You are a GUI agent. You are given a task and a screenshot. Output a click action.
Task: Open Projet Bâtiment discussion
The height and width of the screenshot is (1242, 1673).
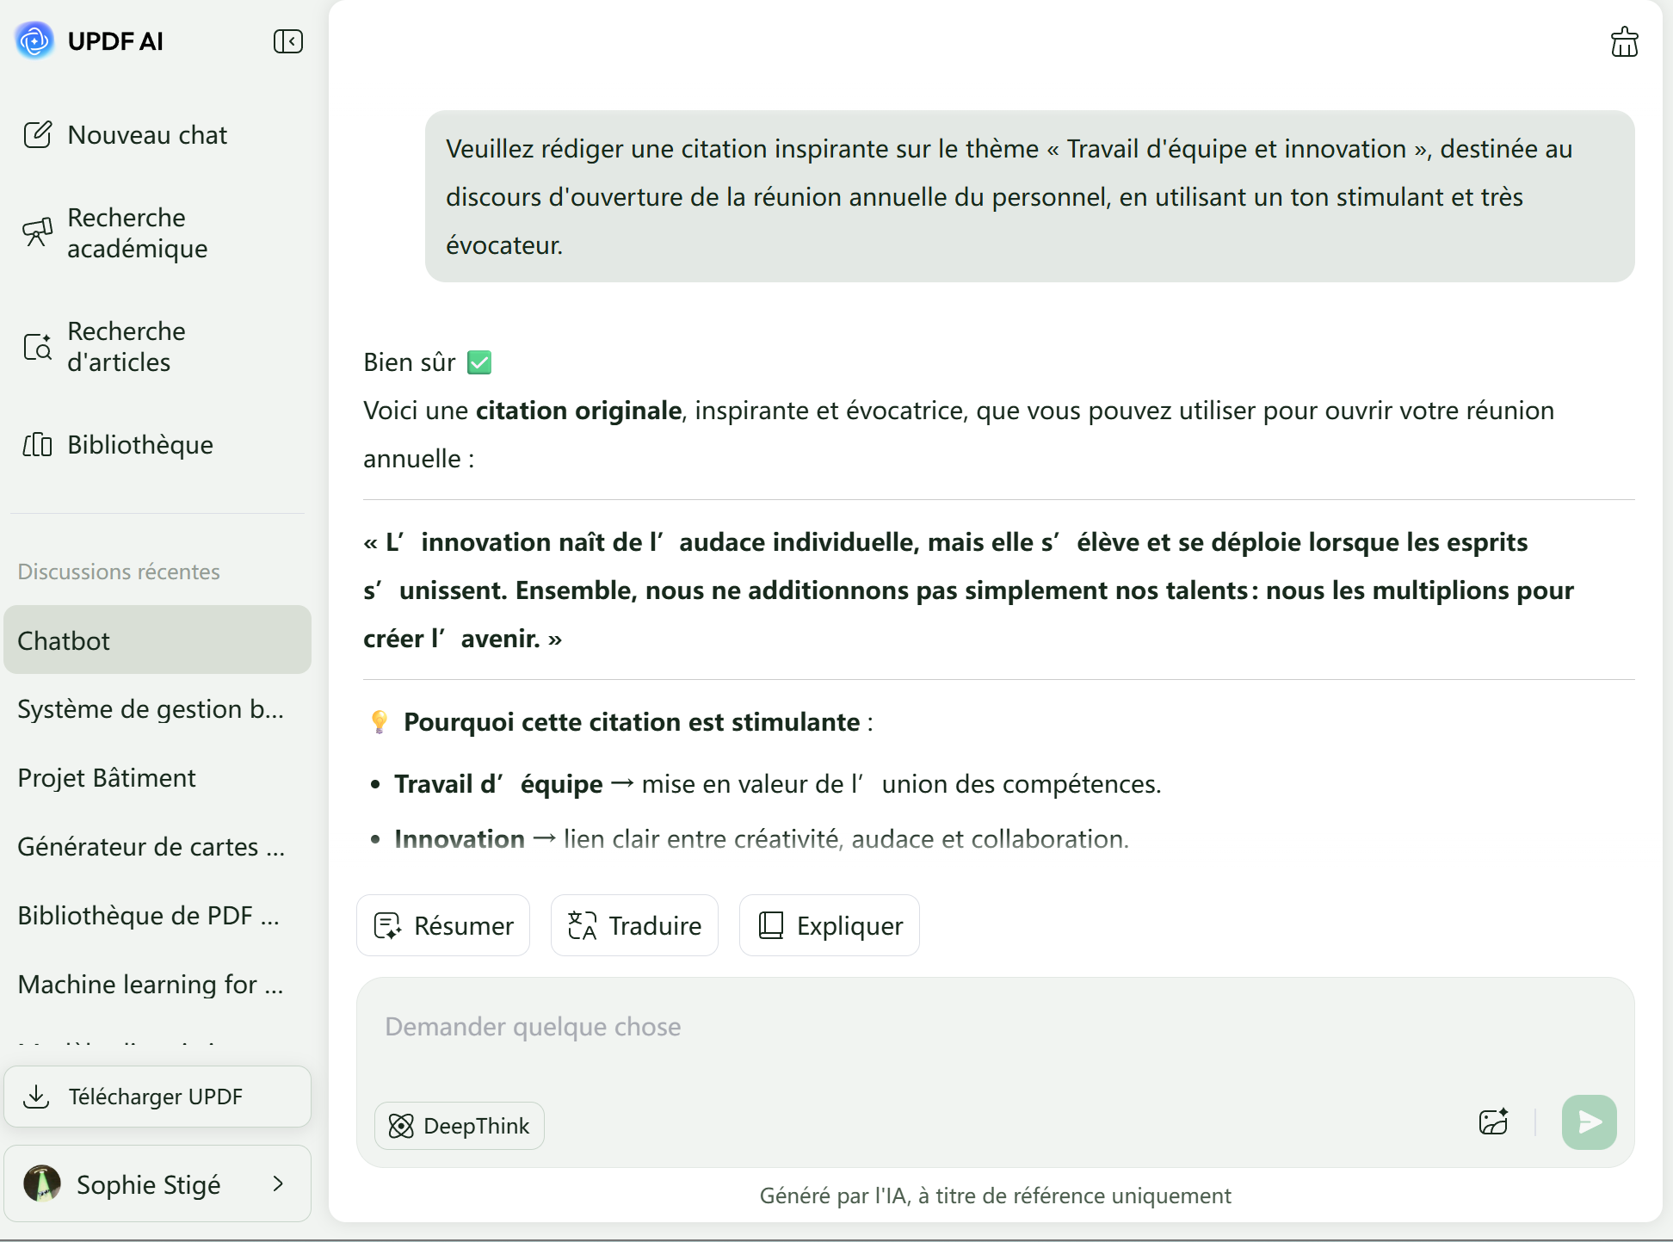coord(107,778)
